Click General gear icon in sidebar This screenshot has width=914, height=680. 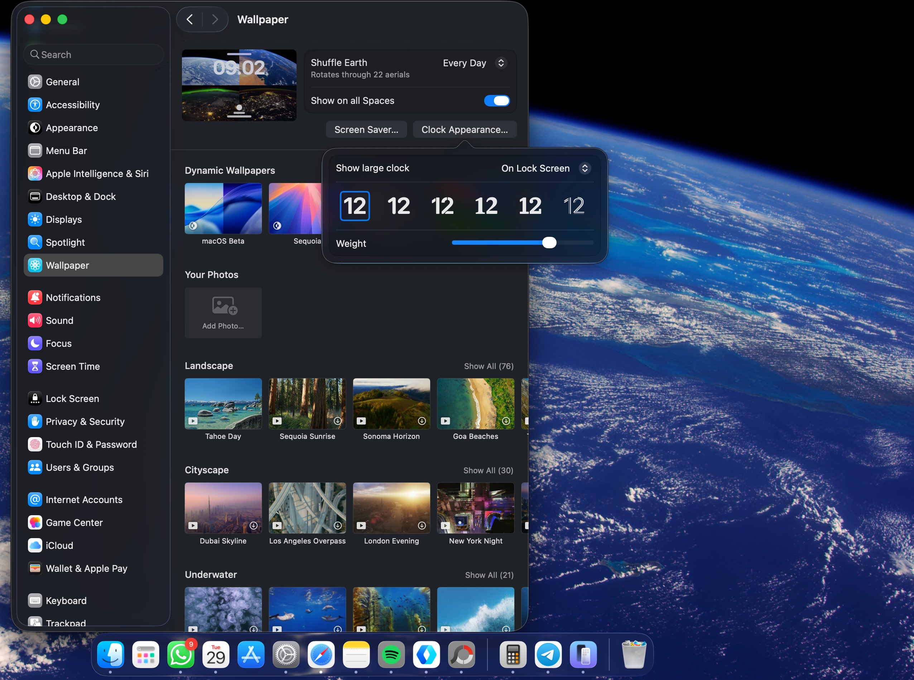click(35, 82)
